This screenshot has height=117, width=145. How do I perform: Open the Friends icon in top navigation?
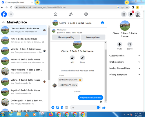pos(71,14)
